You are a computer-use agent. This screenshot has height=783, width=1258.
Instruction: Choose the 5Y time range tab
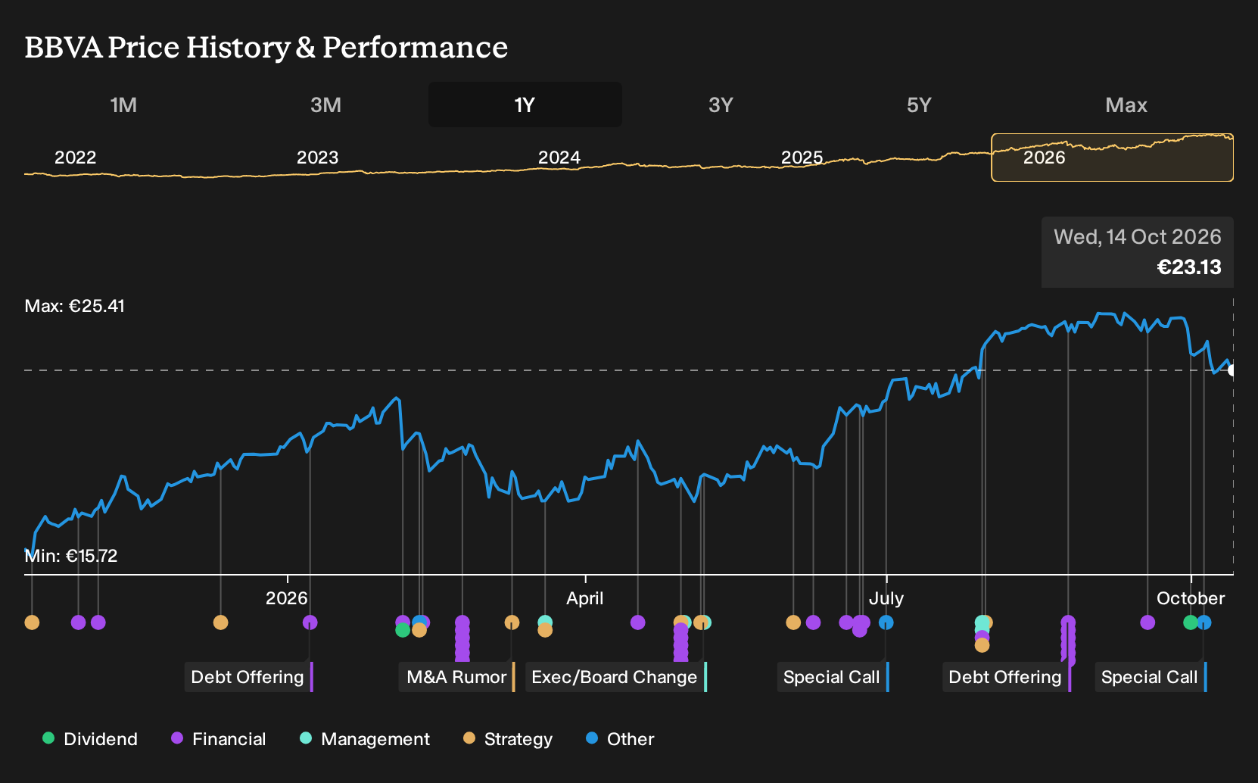(919, 105)
